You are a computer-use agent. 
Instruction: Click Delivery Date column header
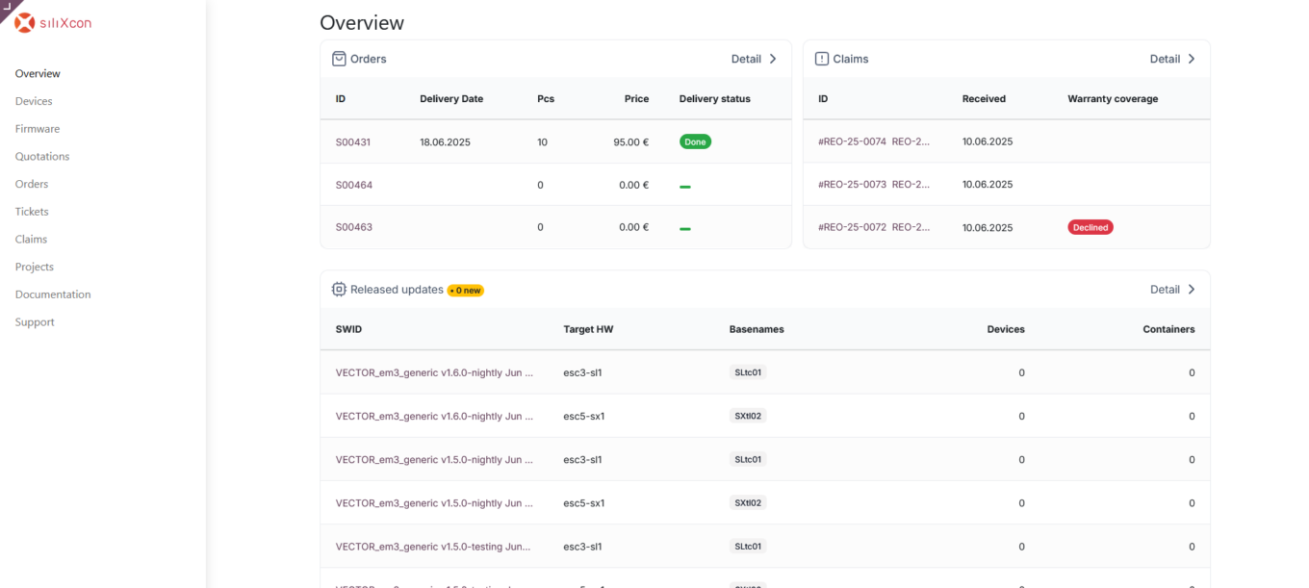click(x=451, y=98)
